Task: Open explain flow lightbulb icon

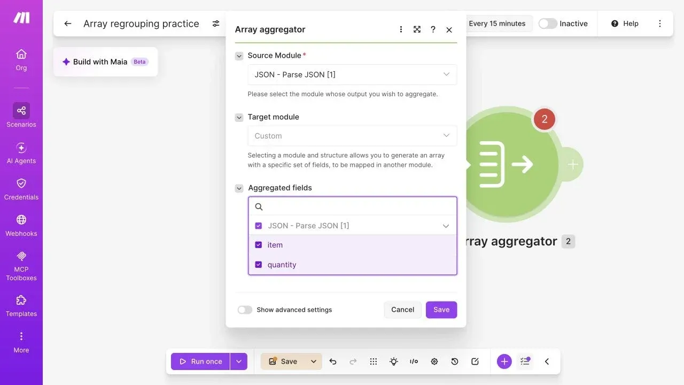Action: point(394,361)
